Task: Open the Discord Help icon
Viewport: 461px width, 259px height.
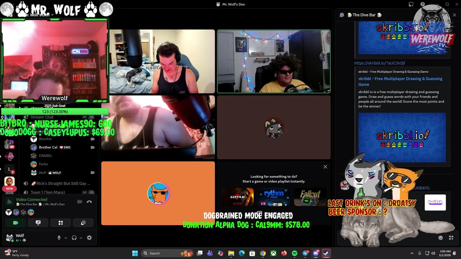Action: coord(422,4)
